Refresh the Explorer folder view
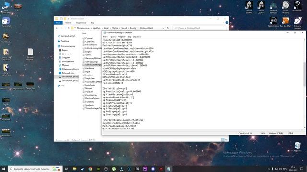 tap(168, 28)
